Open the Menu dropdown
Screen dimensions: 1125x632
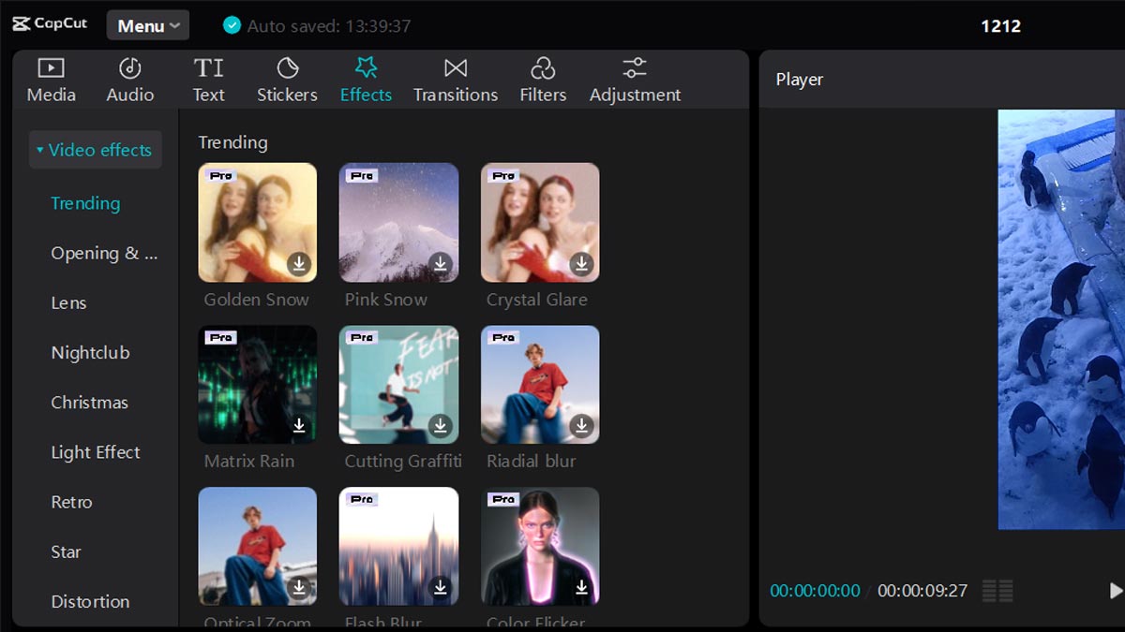[x=147, y=25]
